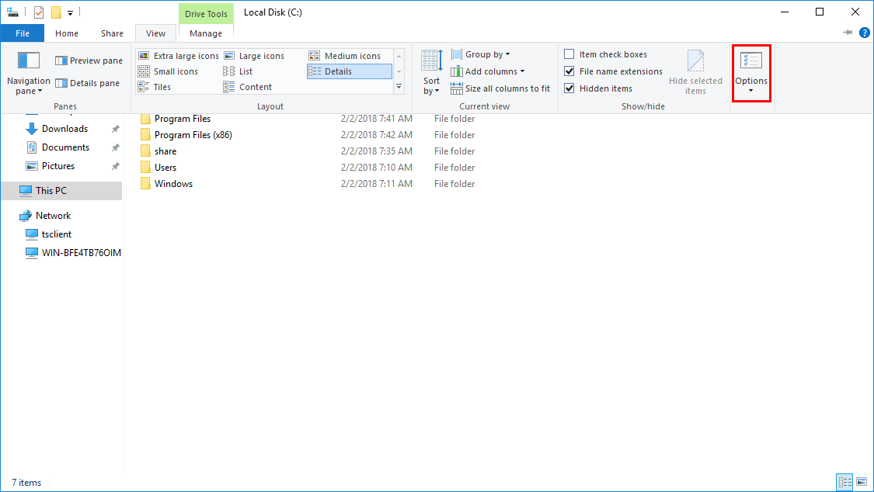The image size is (874, 492).
Task: Switch to the Home ribbon tab
Action: click(67, 33)
